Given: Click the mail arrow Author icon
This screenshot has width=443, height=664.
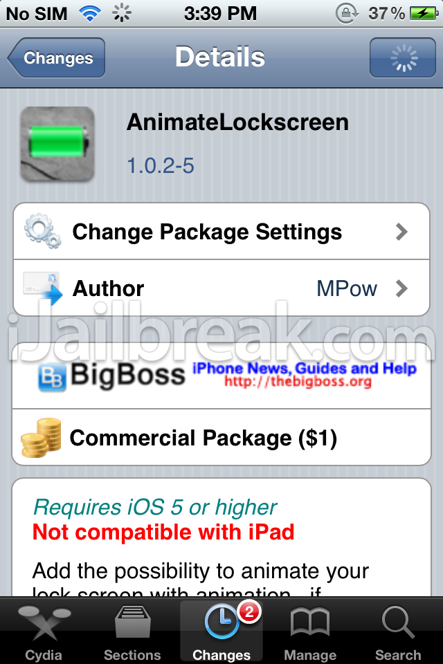Looking at the screenshot, I should click(42, 288).
